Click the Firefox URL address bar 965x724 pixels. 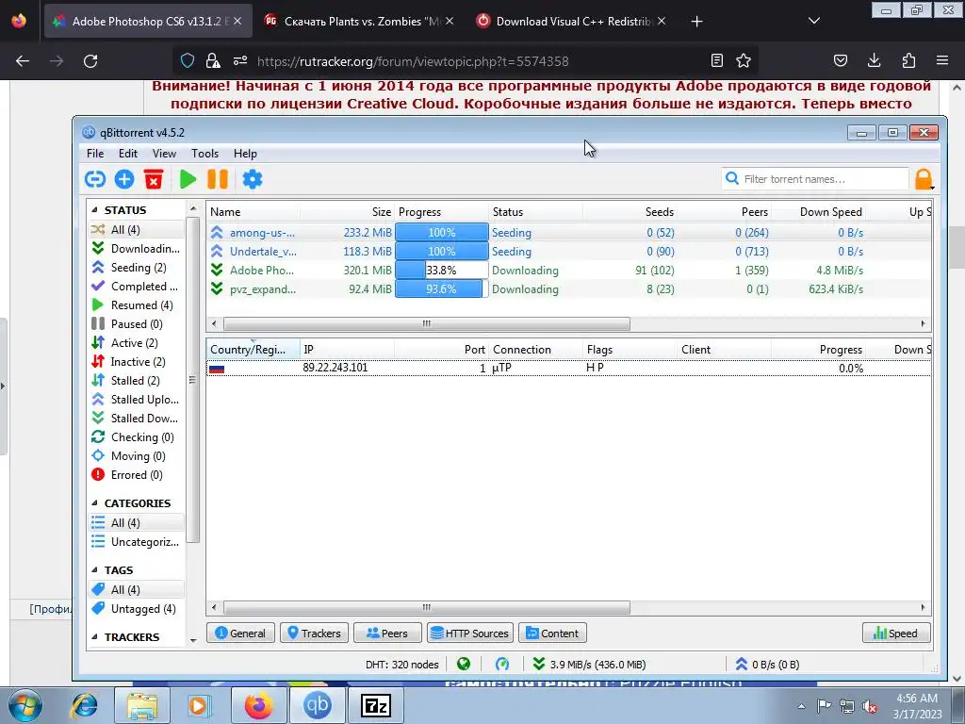pyautogui.click(x=467, y=61)
